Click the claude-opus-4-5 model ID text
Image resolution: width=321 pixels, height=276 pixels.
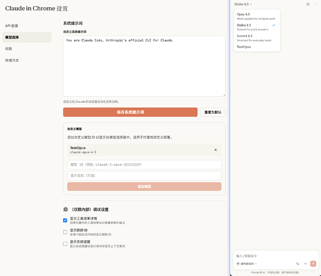[x=83, y=152]
